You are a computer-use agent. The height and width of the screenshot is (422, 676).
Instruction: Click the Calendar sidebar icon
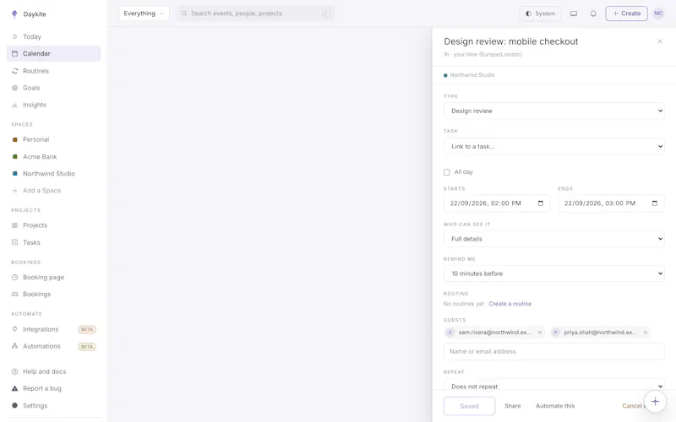(14, 53)
